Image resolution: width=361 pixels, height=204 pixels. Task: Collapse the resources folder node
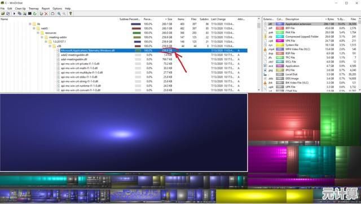(38, 33)
